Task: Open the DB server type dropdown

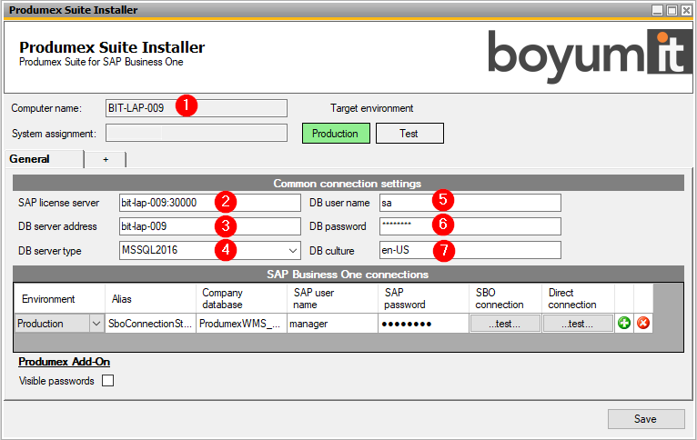Action: (293, 250)
